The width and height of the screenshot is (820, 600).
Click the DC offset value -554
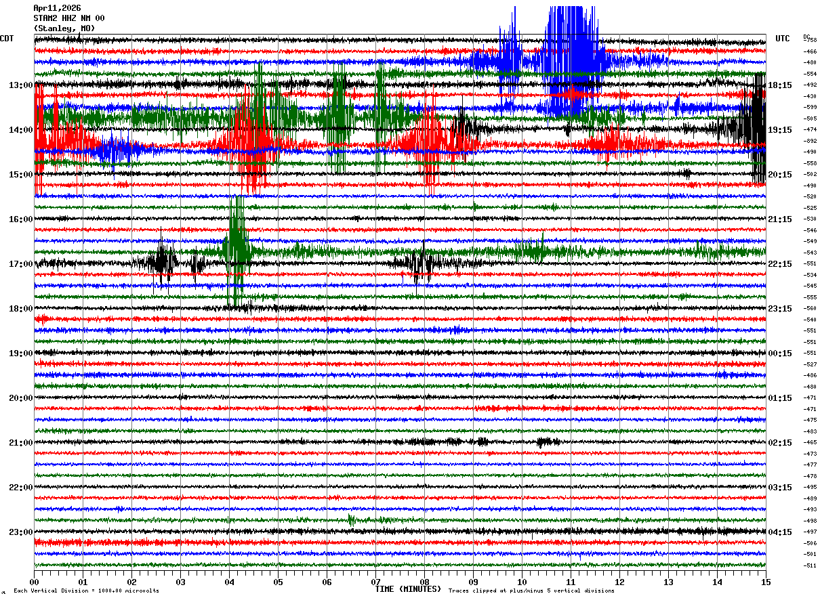tap(810, 74)
